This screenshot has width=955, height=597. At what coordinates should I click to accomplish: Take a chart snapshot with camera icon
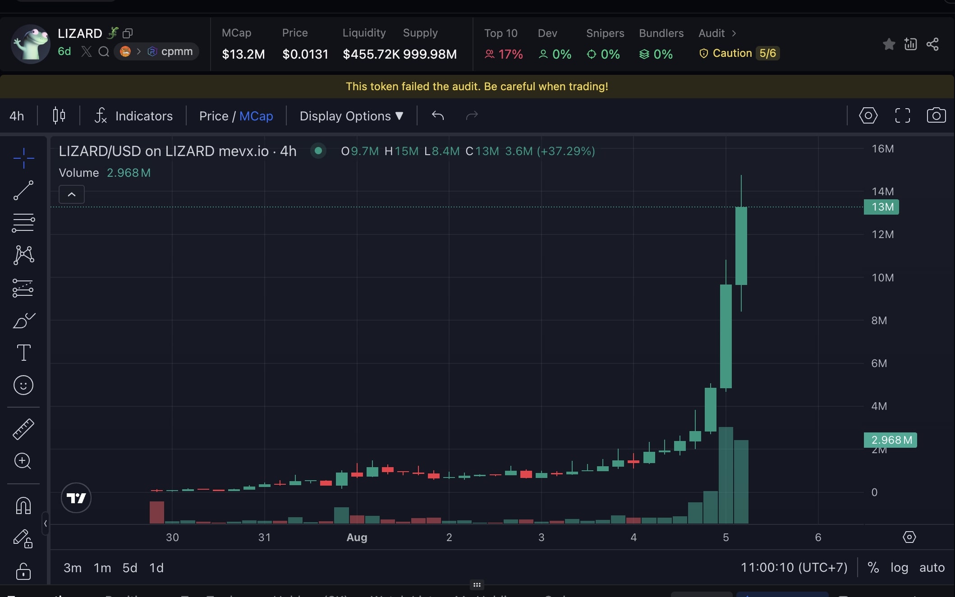[x=937, y=115]
